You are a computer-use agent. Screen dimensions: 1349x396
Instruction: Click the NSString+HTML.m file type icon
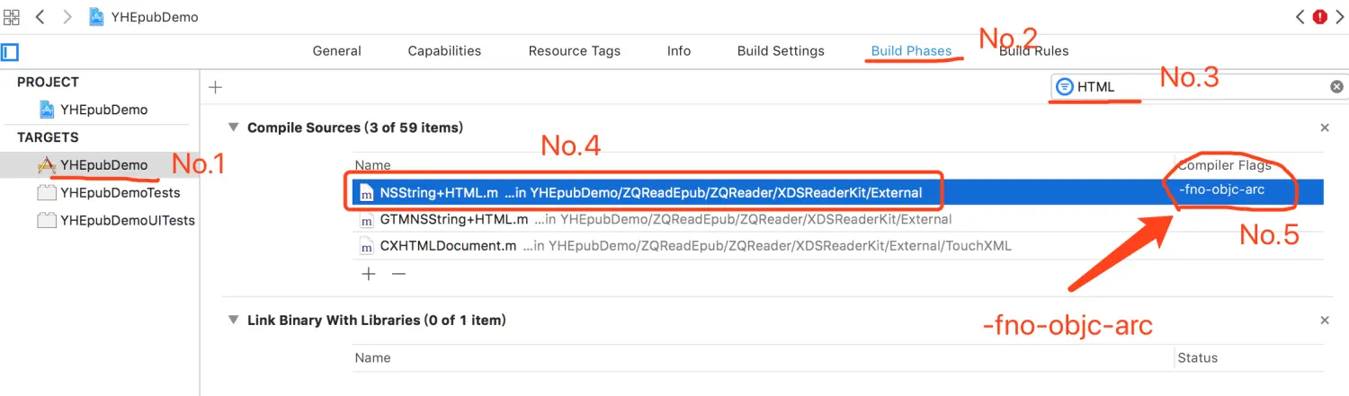pyautogui.click(x=366, y=192)
